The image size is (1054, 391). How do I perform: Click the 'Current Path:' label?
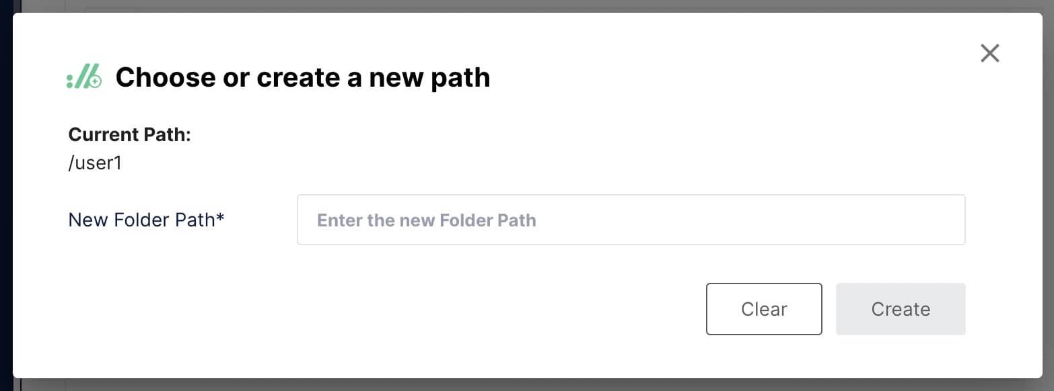pyautogui.click(x=130, y=134)
